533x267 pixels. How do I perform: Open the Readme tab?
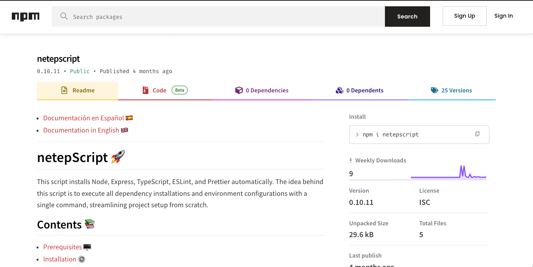point(77,91)
